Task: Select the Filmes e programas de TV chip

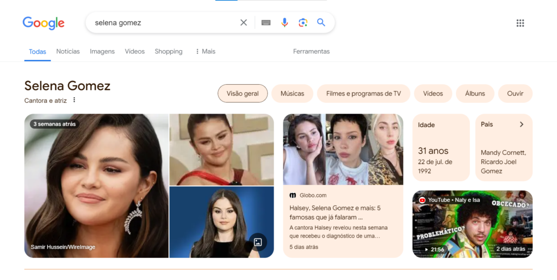Action: tap(363, 94)
